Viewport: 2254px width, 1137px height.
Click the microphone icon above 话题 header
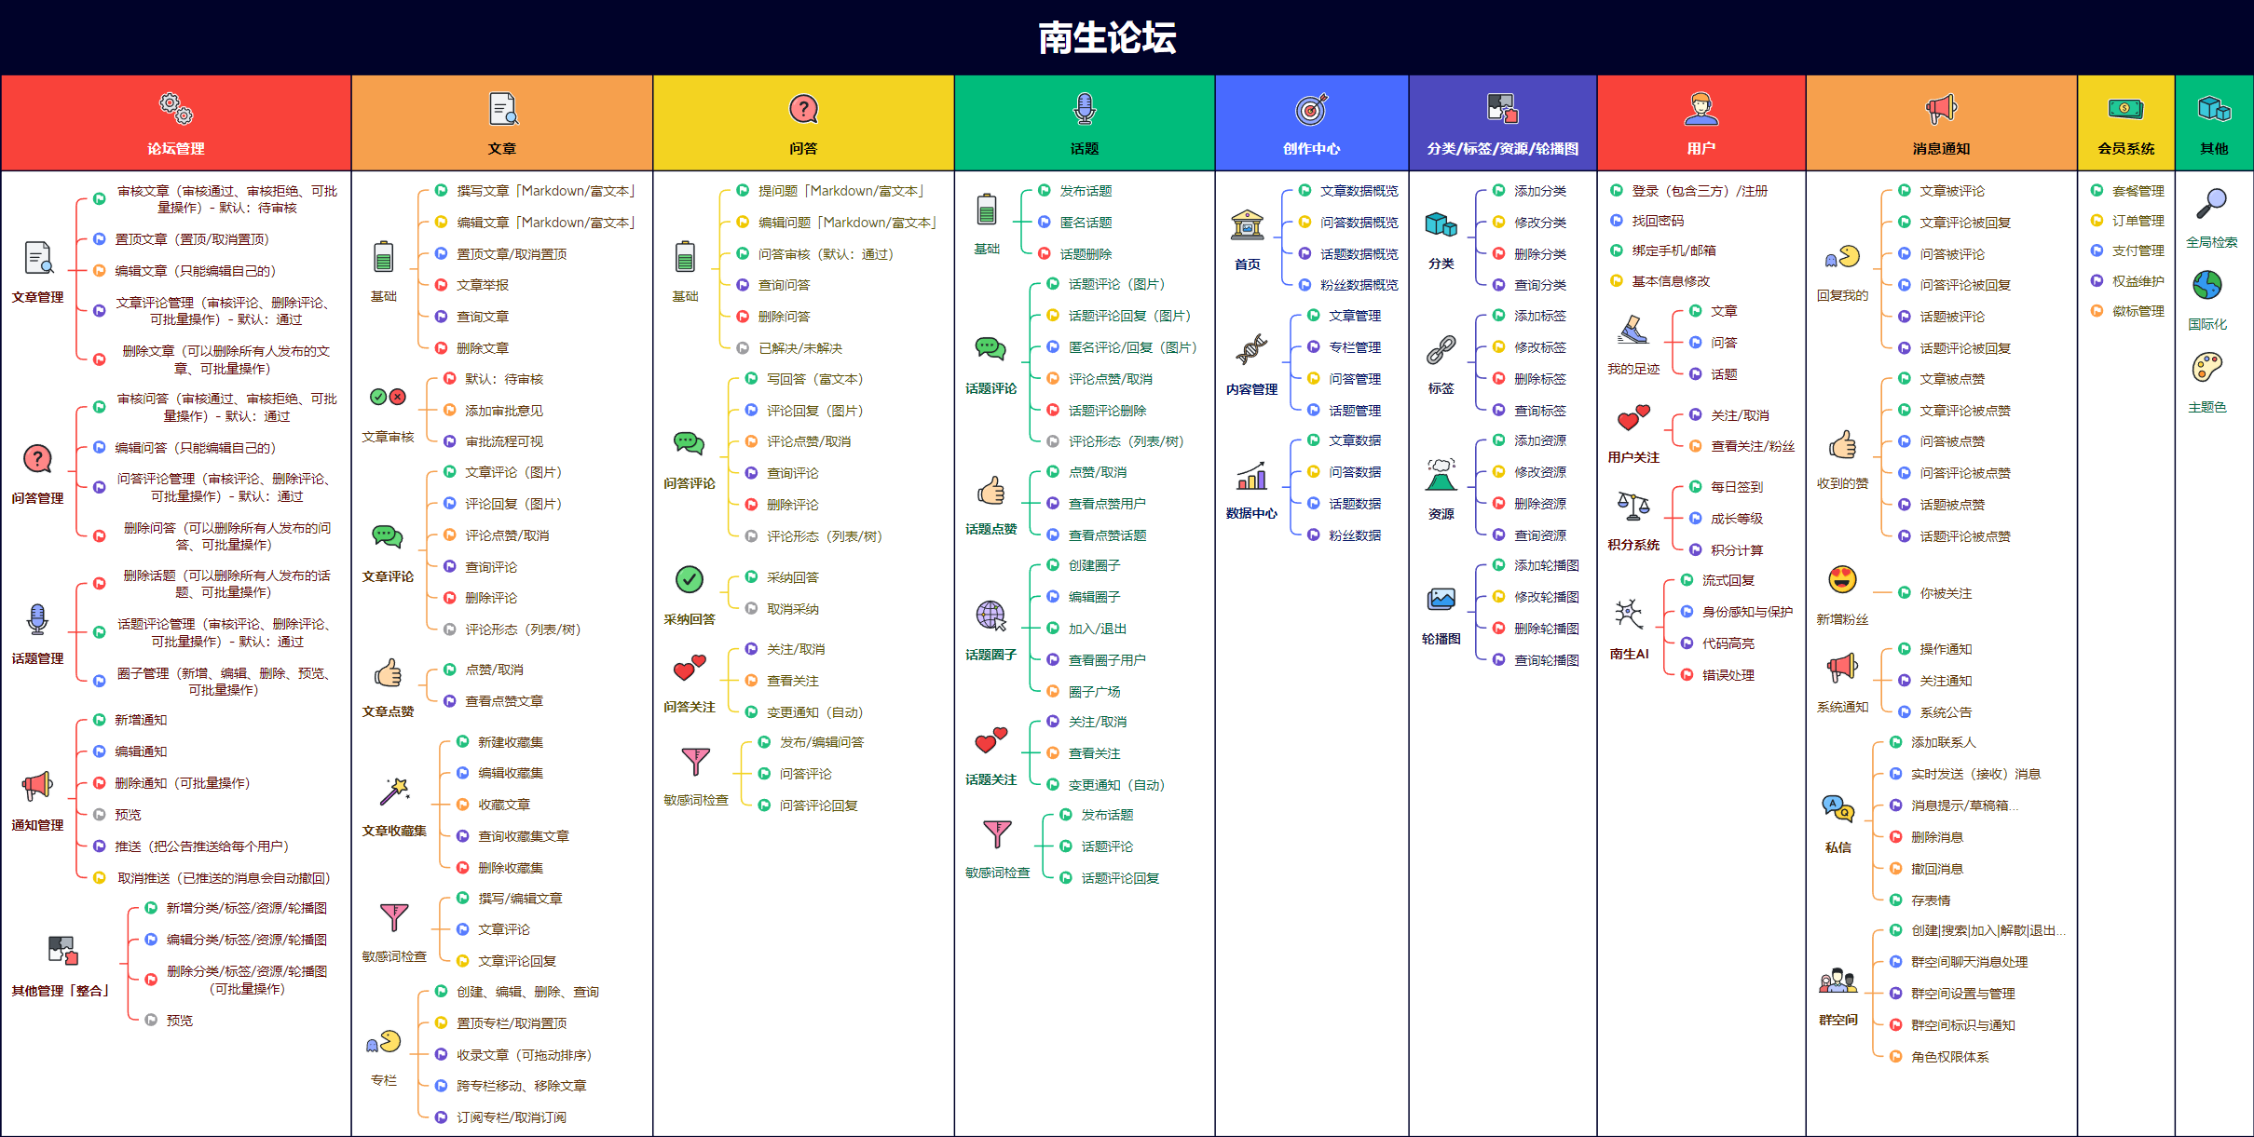click(x=1084, y=109)
